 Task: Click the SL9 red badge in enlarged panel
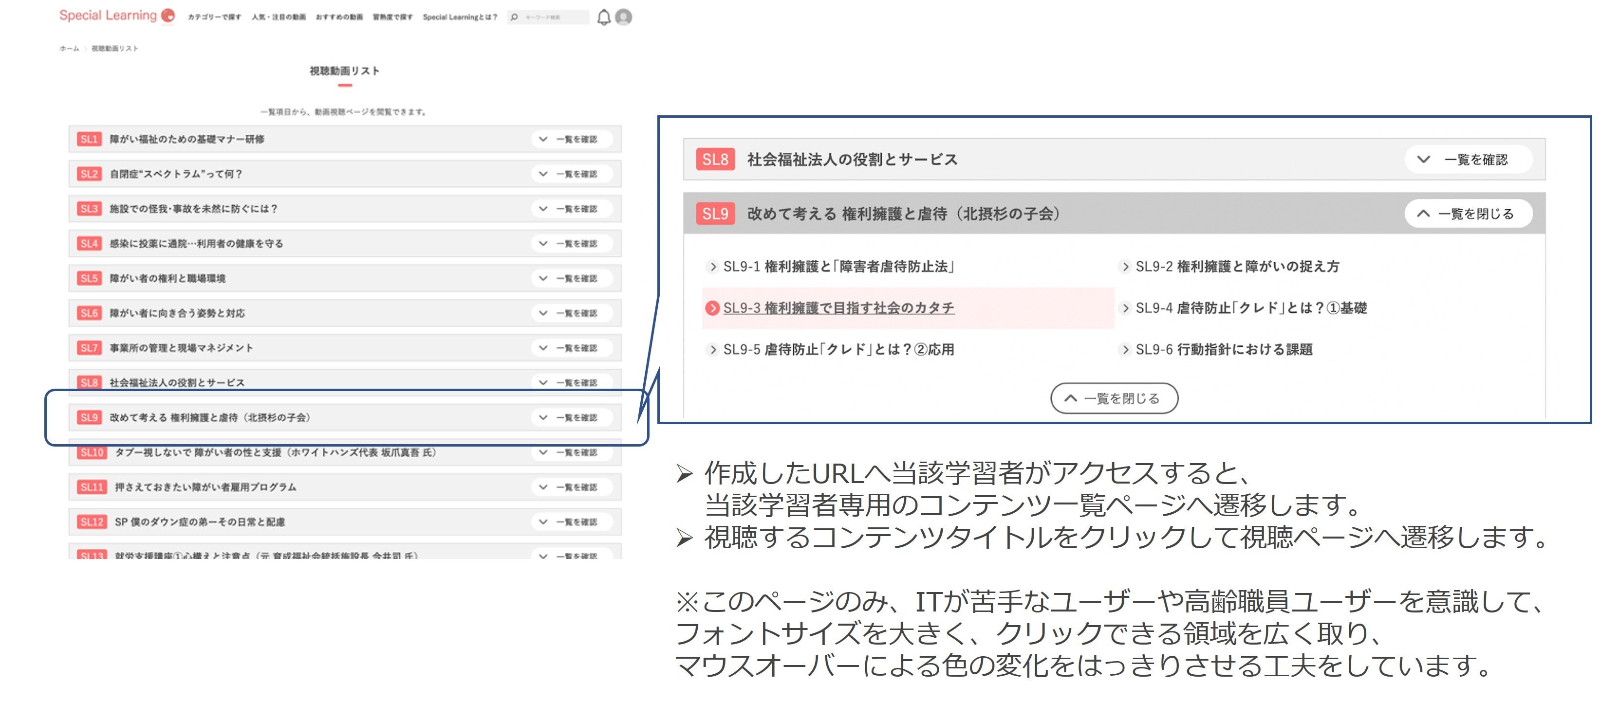715,214
